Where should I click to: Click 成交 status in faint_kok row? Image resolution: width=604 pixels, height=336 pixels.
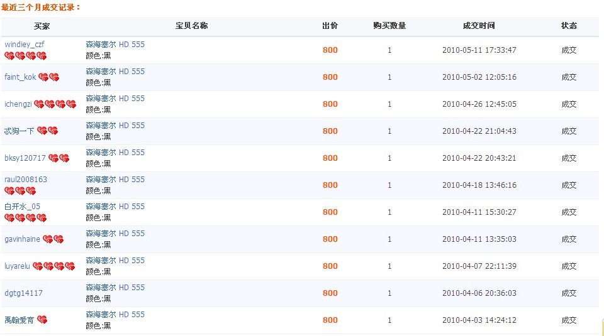tap(569, 77)
